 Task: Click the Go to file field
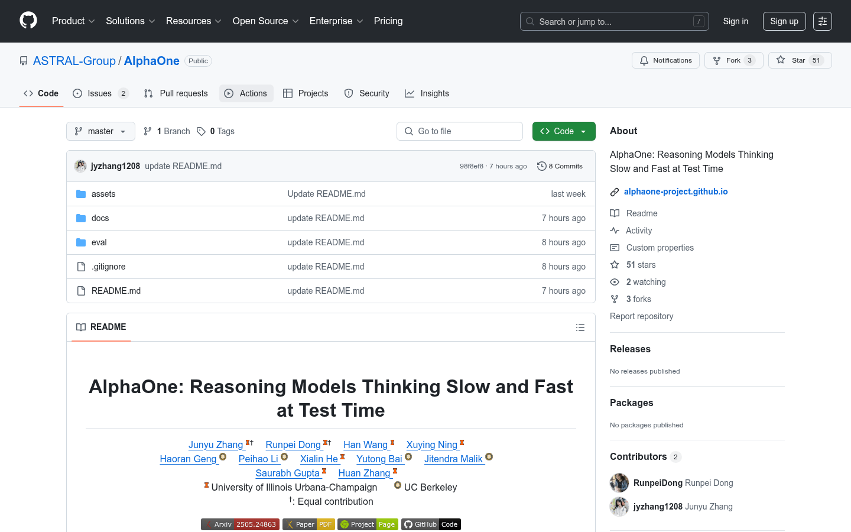point(460,131)
